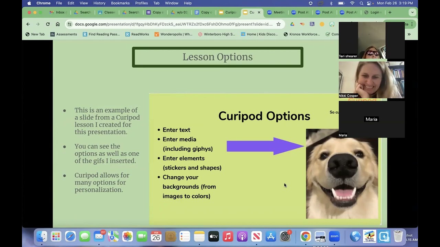The height and width of the screenshot is (247, 440).
Task: Switch to the Inbox Gmail tab
Action: [57, 12]
